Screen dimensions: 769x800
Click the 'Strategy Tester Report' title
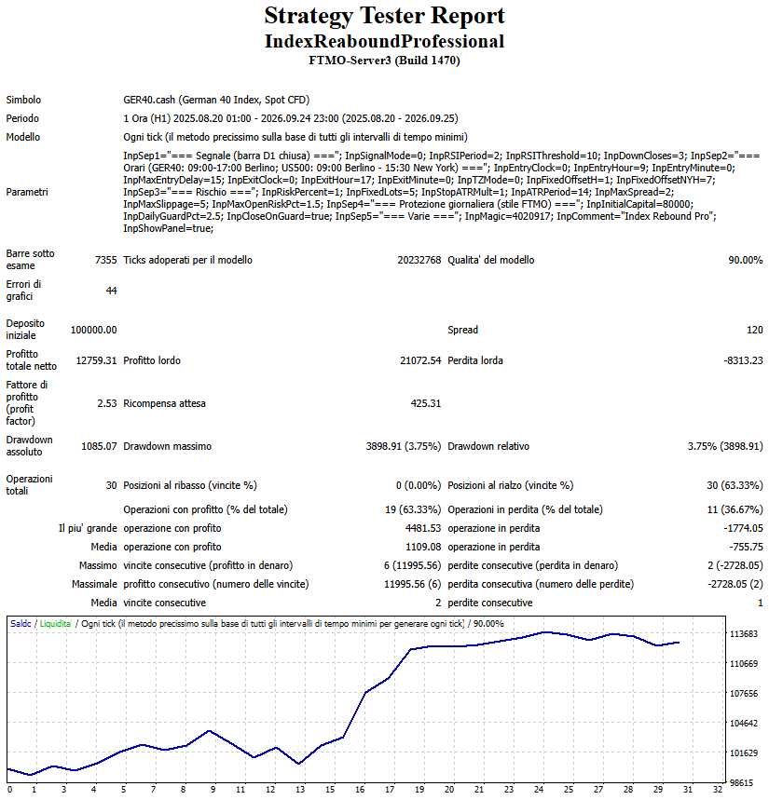point(384,17)
